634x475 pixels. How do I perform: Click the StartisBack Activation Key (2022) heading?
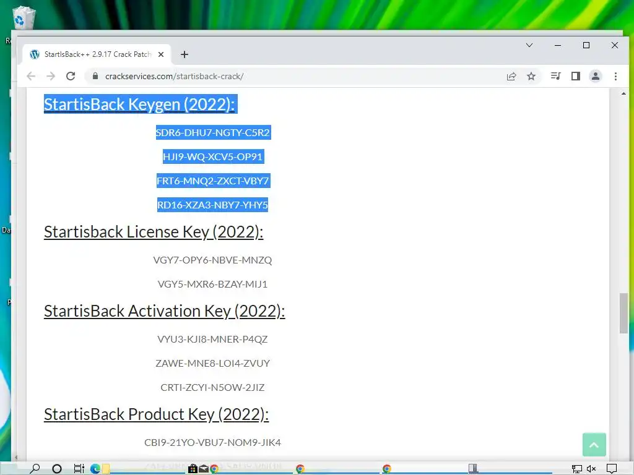pos(165,311)
